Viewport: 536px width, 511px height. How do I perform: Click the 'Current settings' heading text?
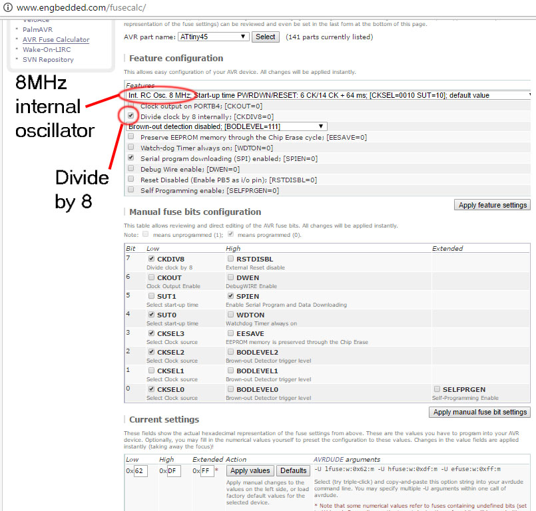(164, 419)
